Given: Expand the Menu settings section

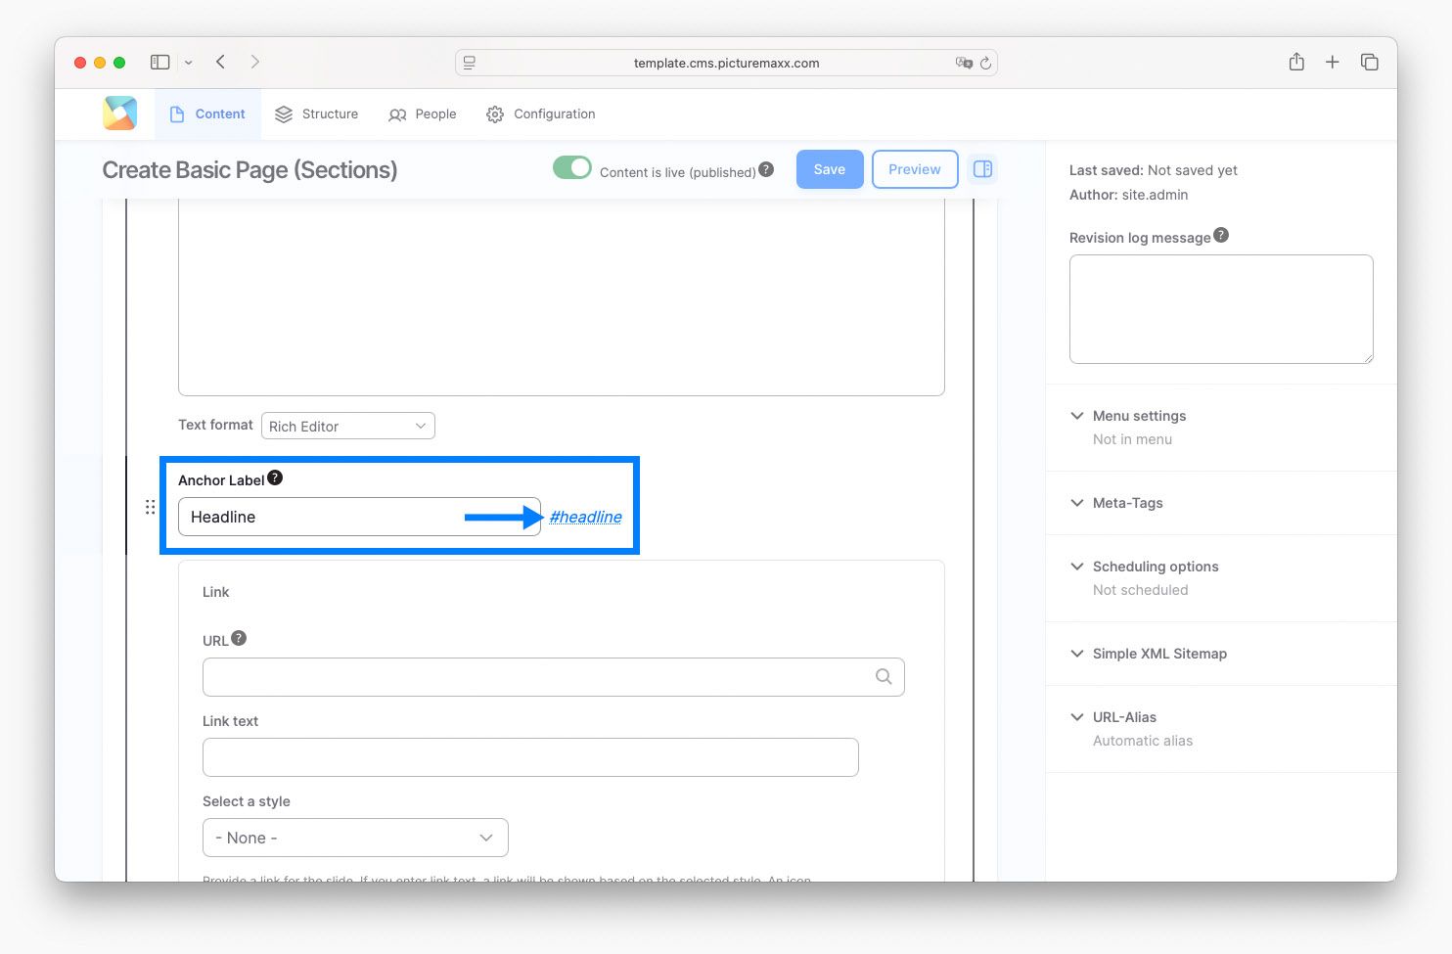Looking at the screenshot, I should [x=1139, y=416].
